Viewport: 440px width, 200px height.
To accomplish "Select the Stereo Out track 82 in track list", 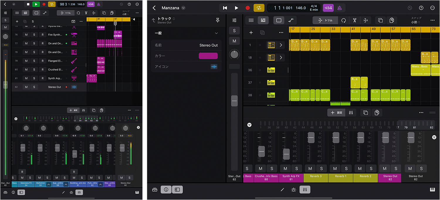I will tap(55, 87).
